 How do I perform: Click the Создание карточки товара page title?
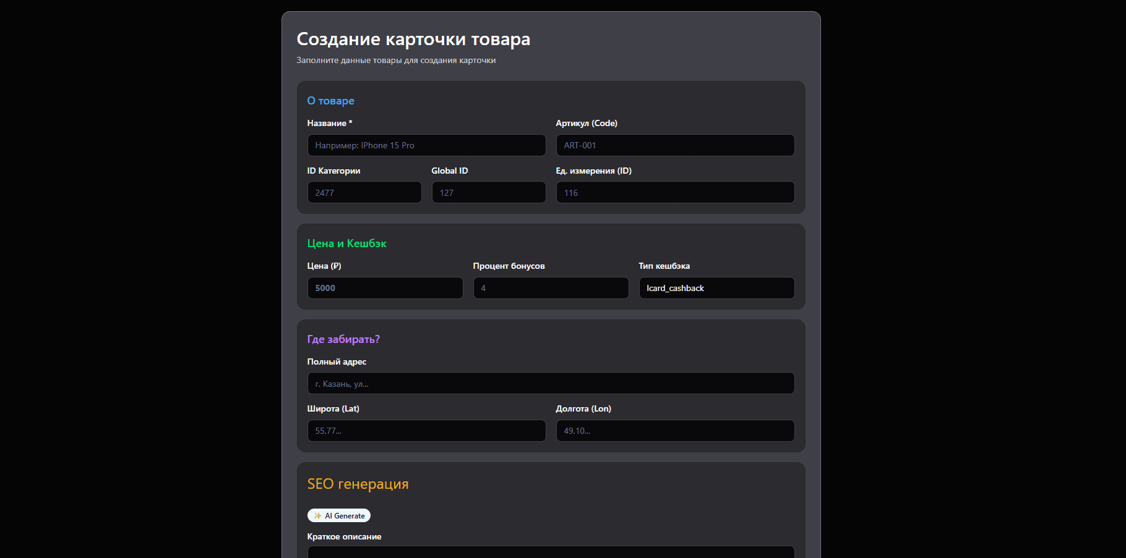[x=413, y=39]
